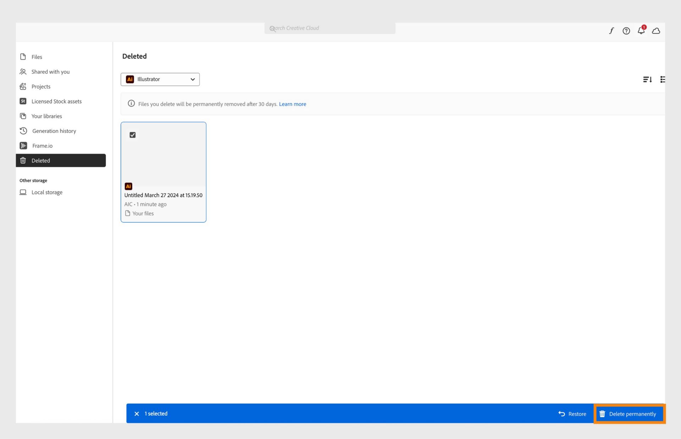Switch to list view icon
681x439 pixels.
pos(662,79)
